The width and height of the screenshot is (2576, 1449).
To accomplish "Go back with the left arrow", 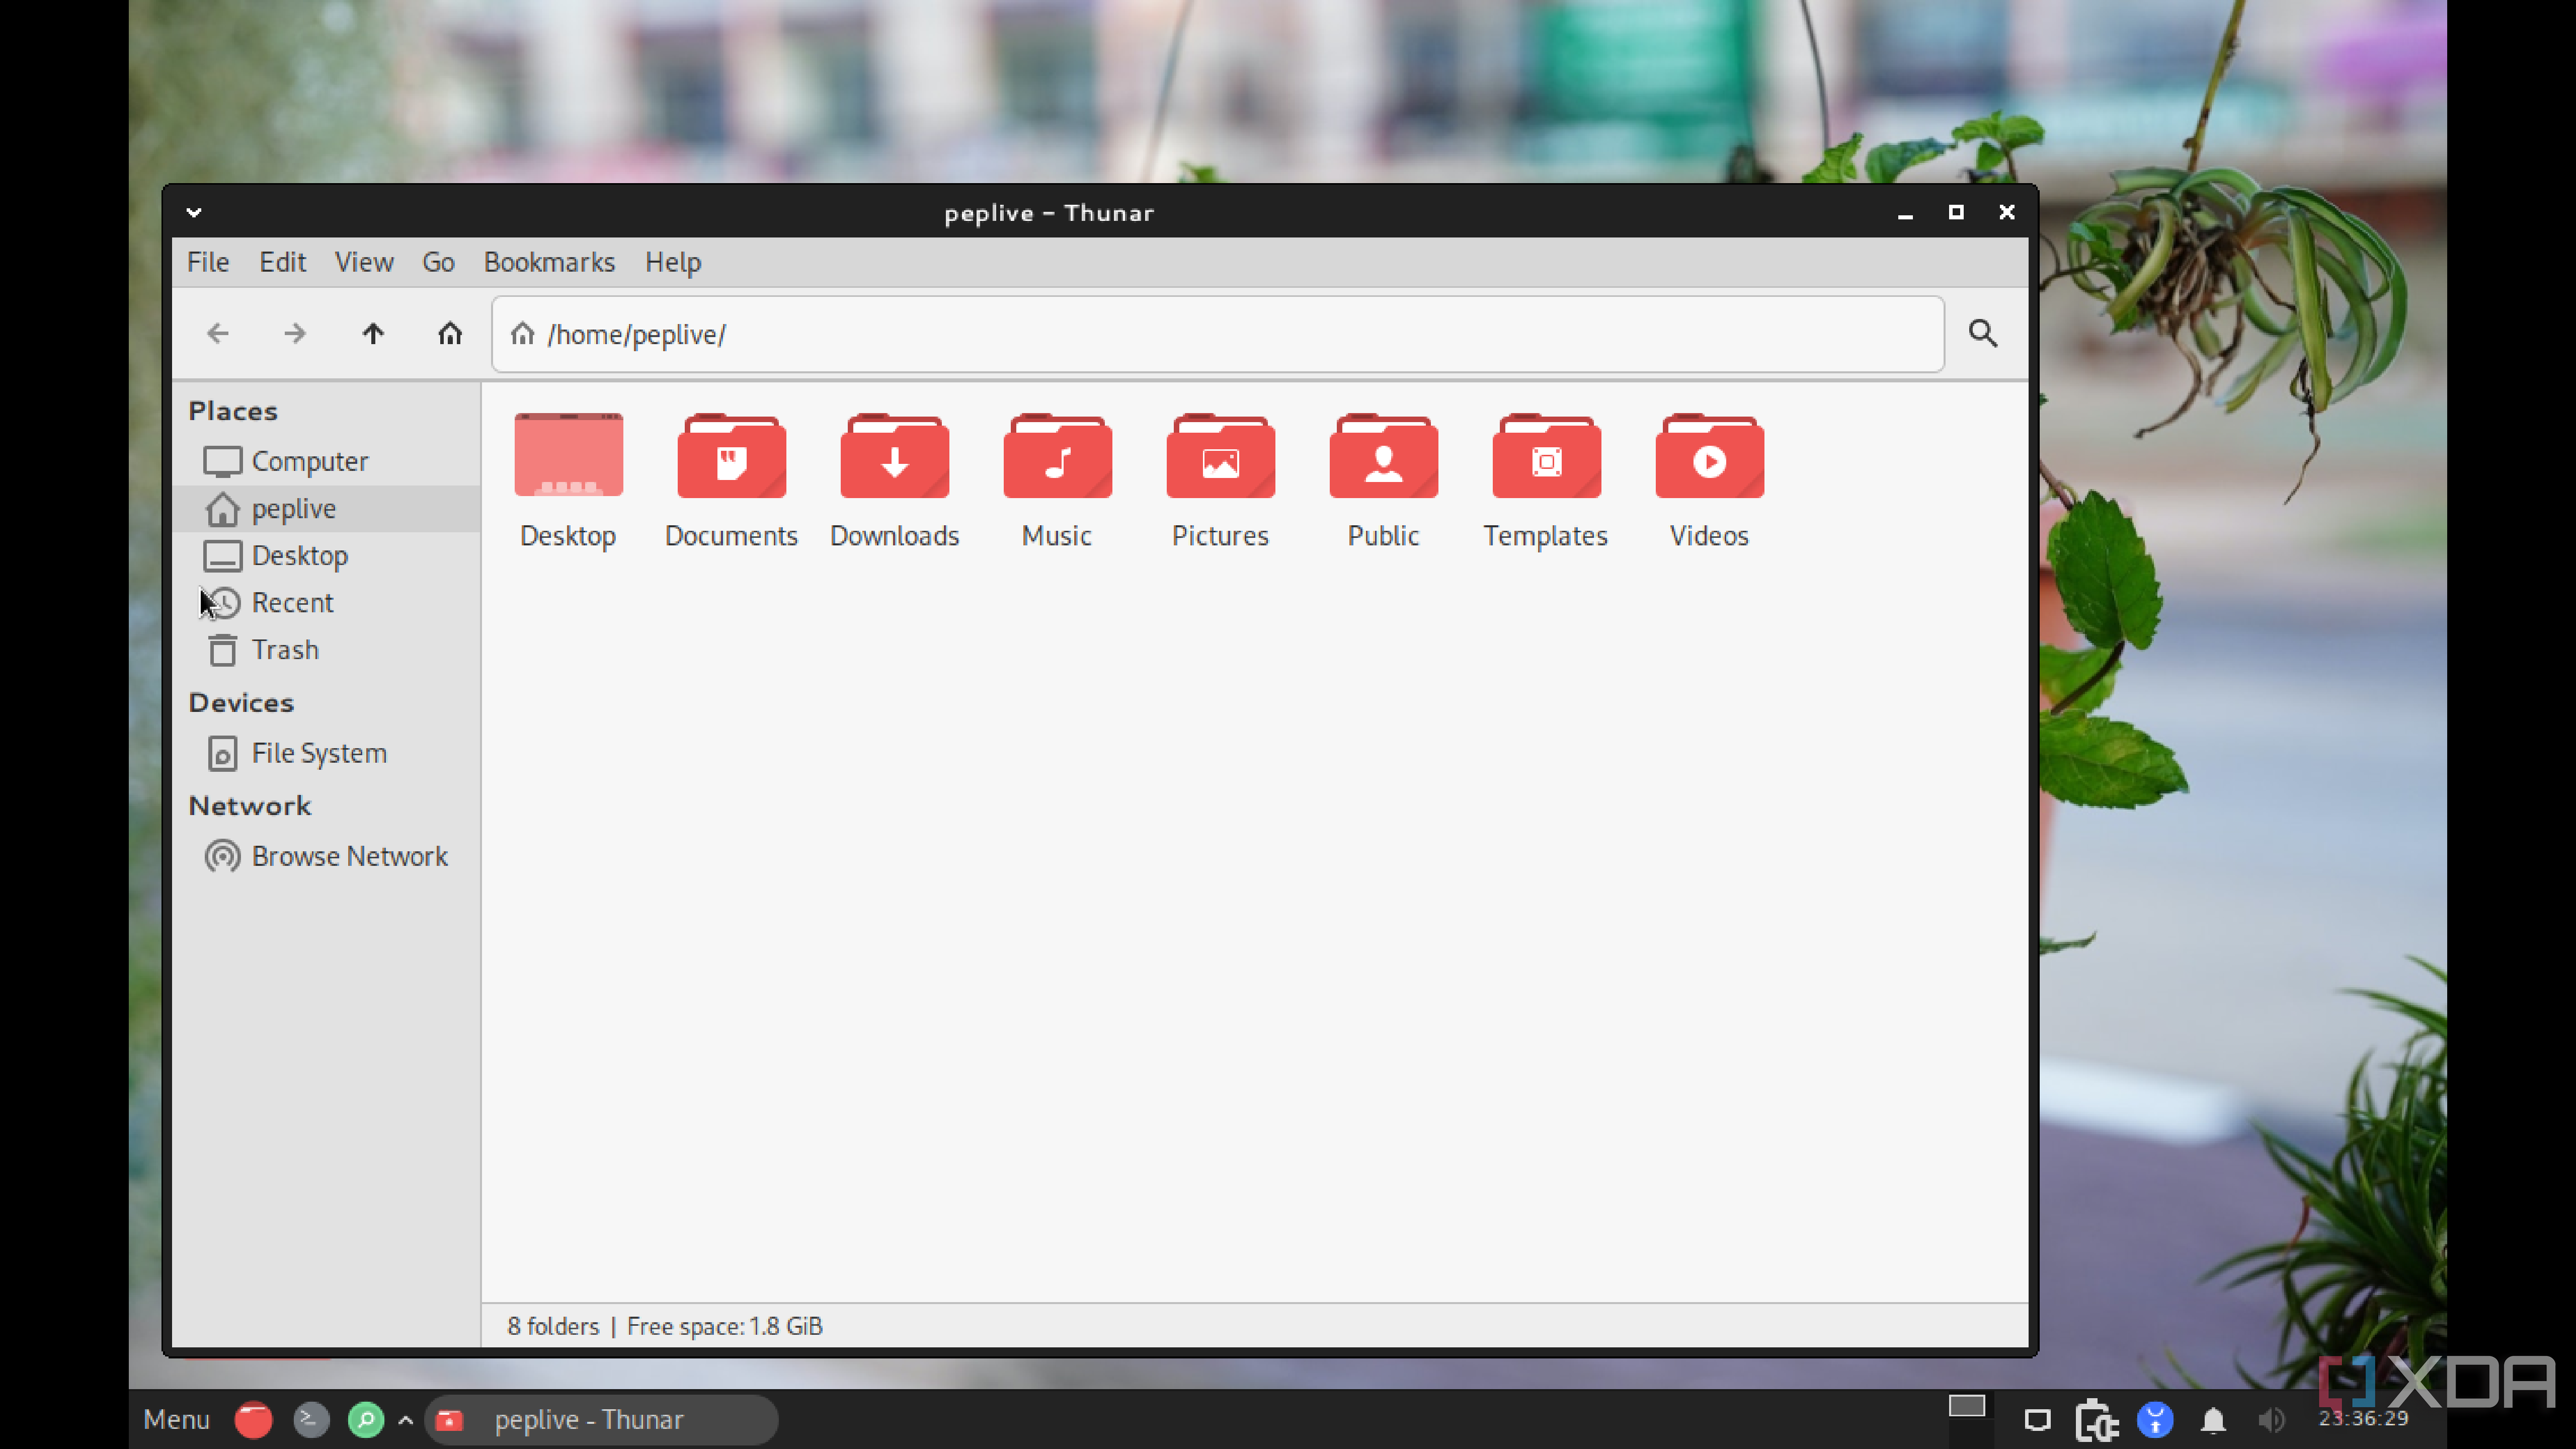I will click(x=217, y=333).
